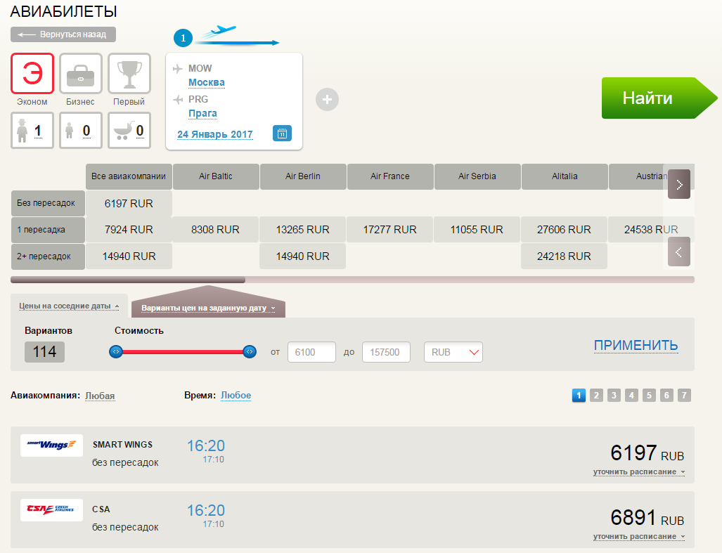722x553 pixels.
Task: Click 'Вернуться назад' button
Action: coord(63,34)
